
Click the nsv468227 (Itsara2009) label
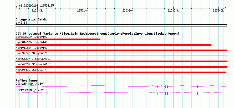33,59
